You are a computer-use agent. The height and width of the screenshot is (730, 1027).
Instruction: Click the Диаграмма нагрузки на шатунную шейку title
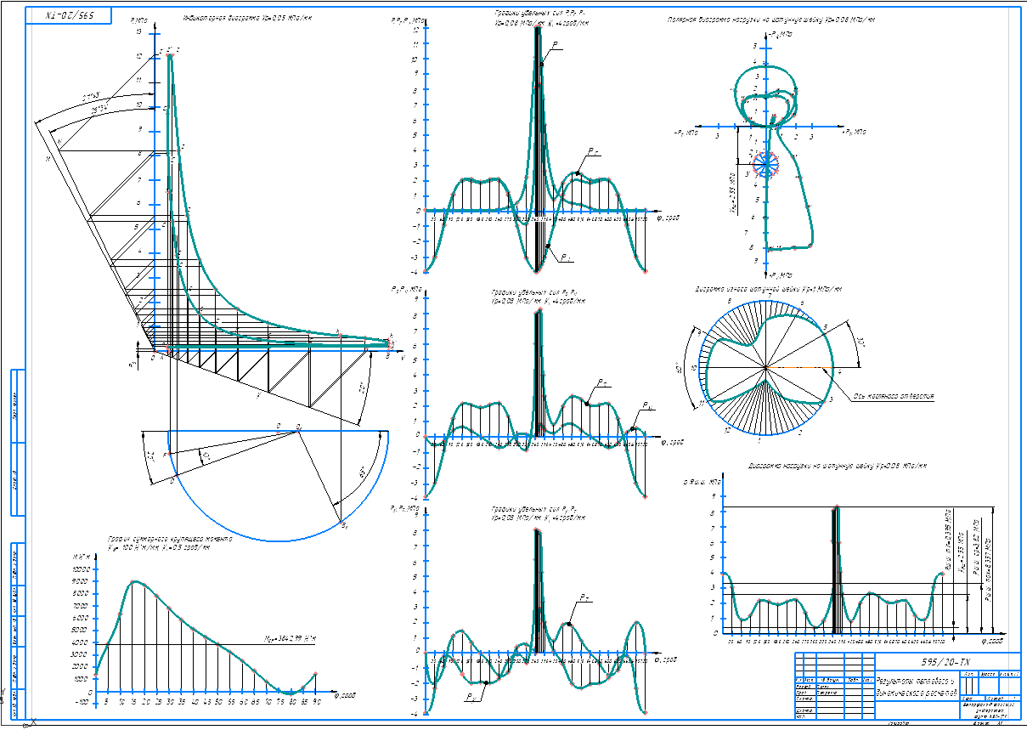coord(837,466)
